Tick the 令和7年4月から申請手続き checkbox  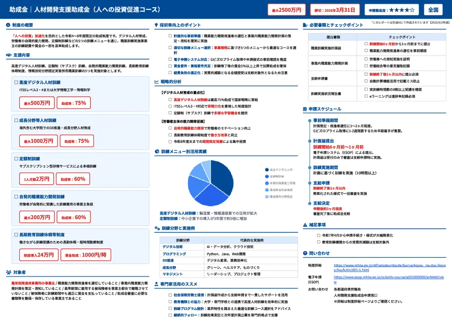pos(319,235)
